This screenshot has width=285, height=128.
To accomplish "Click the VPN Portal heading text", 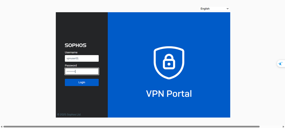I will [169, 94].
